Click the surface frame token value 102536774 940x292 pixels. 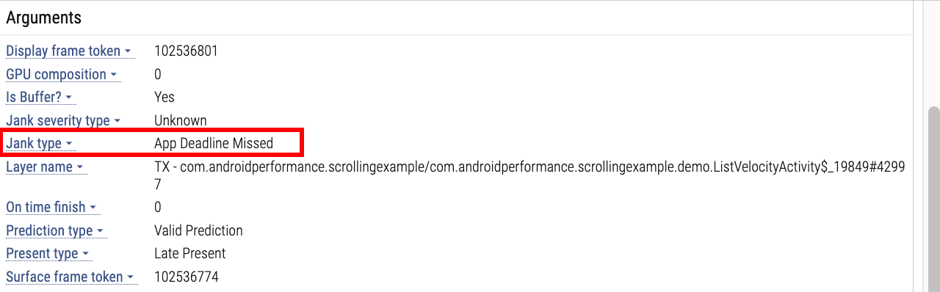point(187,277)
